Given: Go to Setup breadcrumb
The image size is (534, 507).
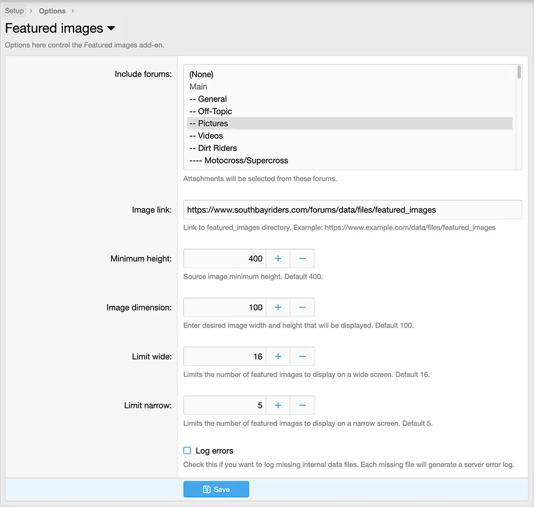Looking at the screenshot, I should click(14, 11).
